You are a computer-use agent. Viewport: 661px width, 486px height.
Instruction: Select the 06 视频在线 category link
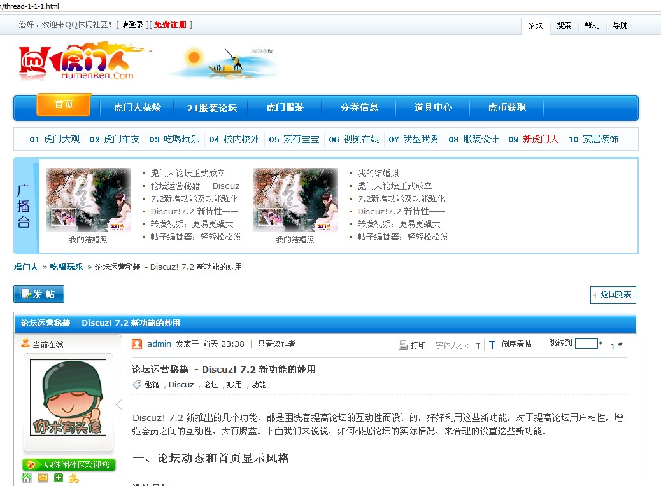[354, 139]
